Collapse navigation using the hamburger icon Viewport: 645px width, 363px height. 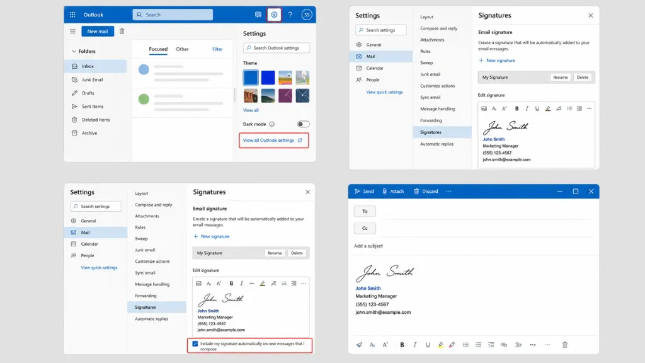(x=73, y=32)
